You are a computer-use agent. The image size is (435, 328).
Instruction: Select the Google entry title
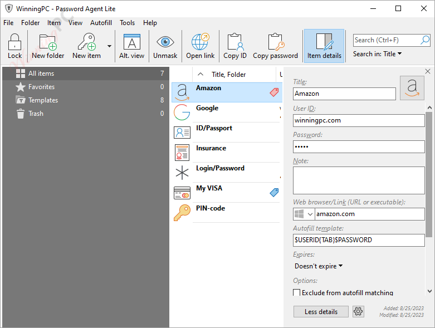[x=207, y=108]
